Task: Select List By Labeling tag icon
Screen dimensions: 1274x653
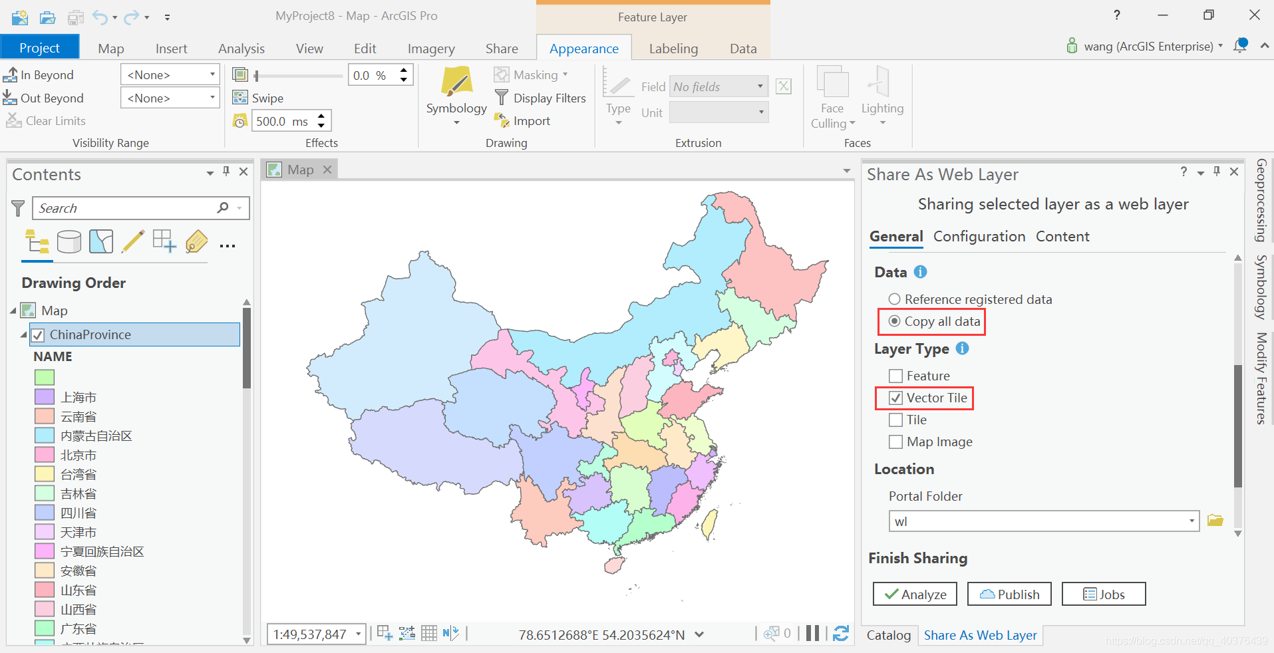Action: (196, 241)
